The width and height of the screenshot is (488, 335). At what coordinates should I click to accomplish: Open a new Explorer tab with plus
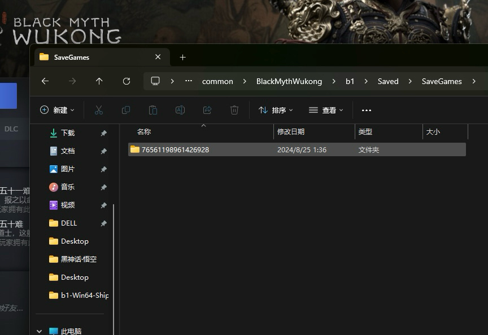[x=182, y=57]
